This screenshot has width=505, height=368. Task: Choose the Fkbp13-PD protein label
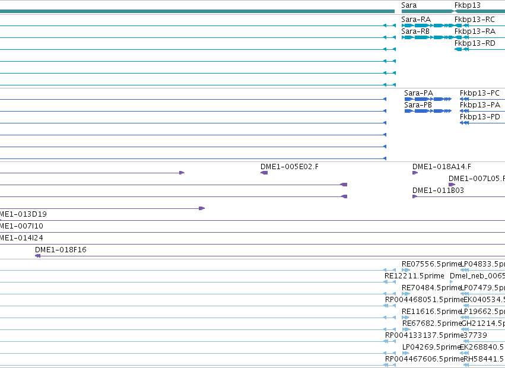tap(480, 117)
